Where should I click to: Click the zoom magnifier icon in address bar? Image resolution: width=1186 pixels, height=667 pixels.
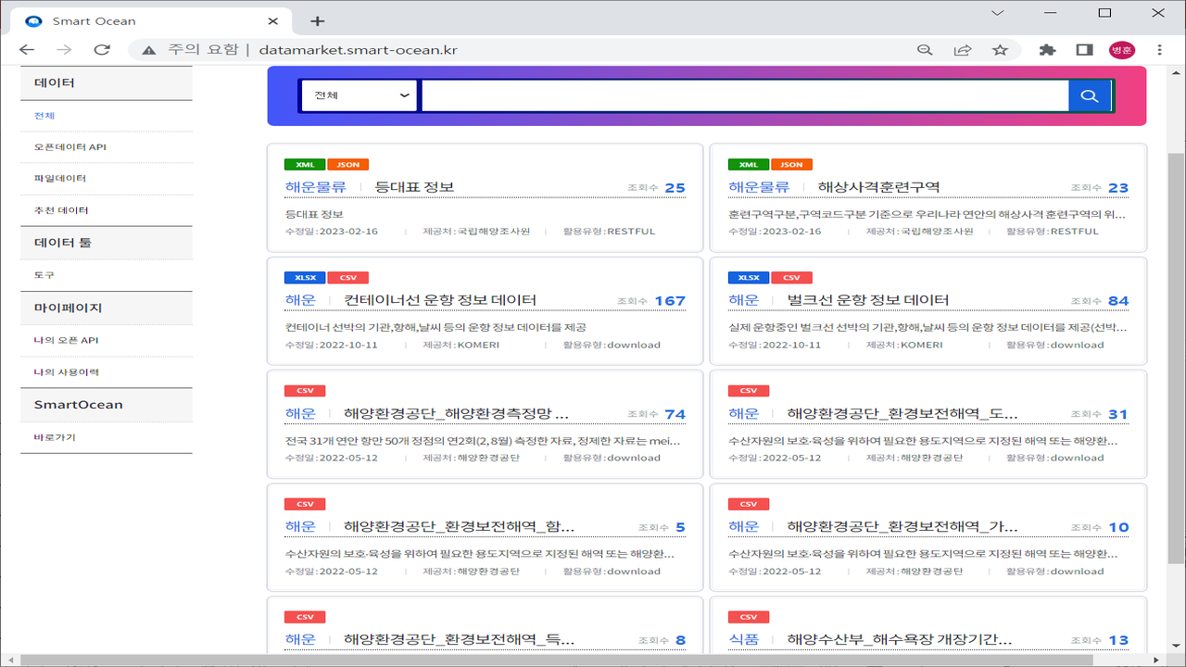(x=924, y=50)
